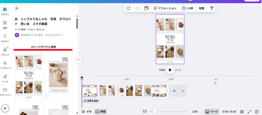Screen dimensions: 262x115
Task: Play the video preview
Action: pyautogui.click(x=170, y=70)
